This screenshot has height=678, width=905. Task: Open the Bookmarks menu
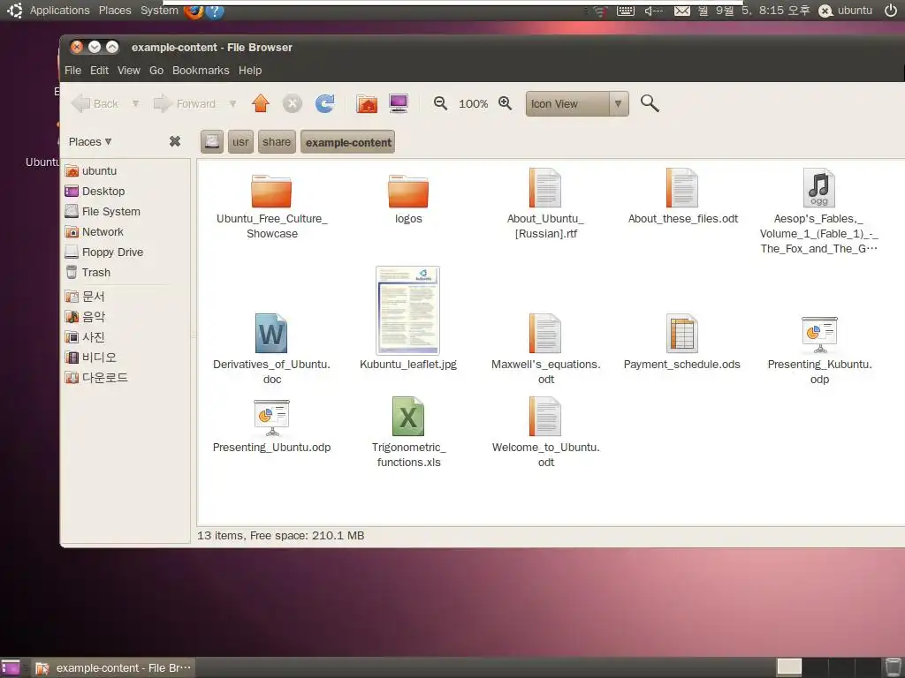[201, 71]
